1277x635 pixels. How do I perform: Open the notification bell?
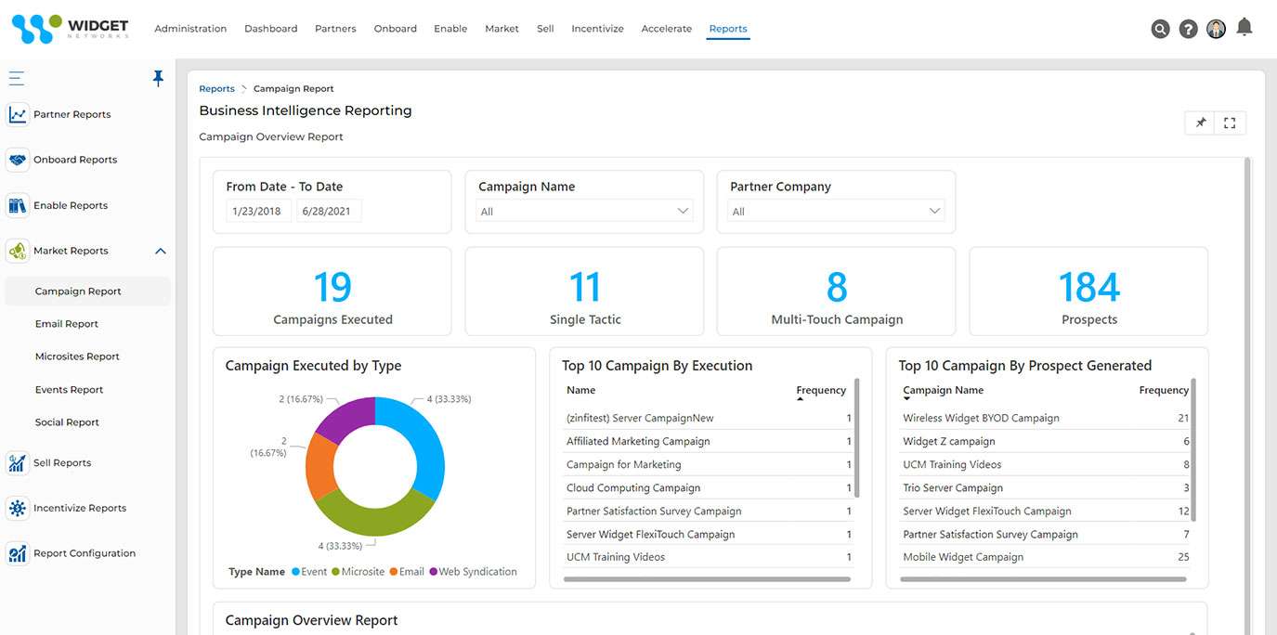click(x=1244, y=27)
